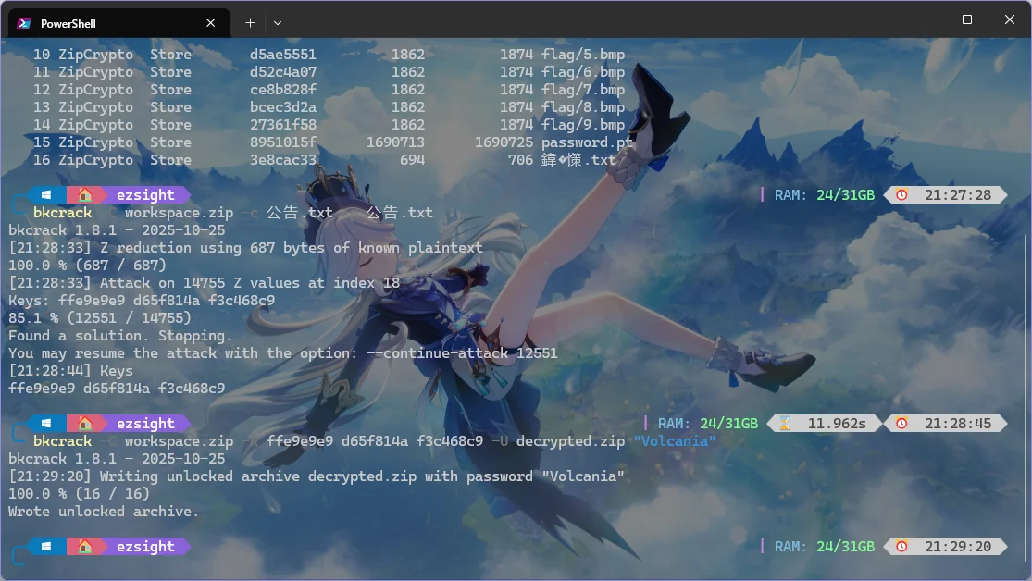Click the clock icon beside 21:27:28

pos(901,195)
